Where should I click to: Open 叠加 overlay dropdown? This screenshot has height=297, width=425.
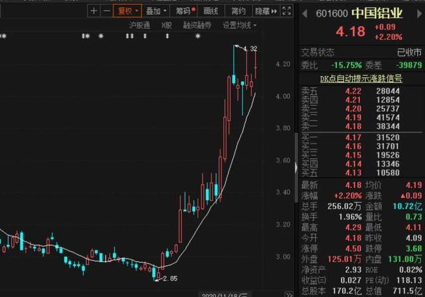point(156,11)
